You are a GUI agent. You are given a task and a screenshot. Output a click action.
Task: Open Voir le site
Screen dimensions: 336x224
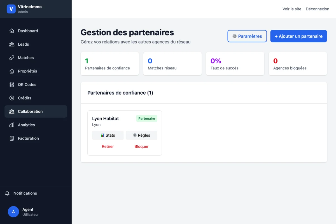tap(292, 9)
